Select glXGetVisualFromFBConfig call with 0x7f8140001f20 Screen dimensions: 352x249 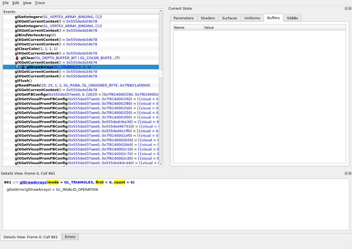tap(81, 113)
